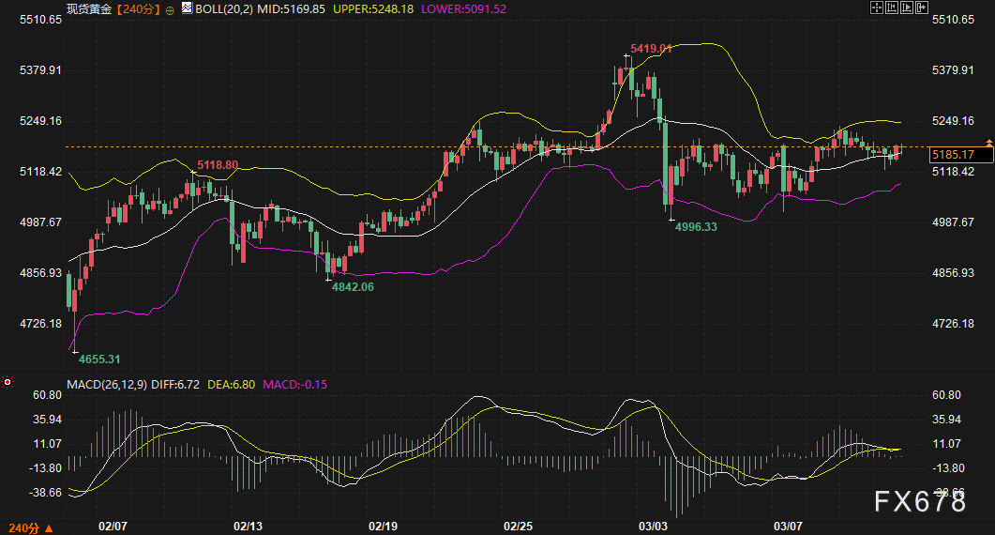Click the shift-chart-right arrow icon

pyautogui.click(x=922, y=8)
